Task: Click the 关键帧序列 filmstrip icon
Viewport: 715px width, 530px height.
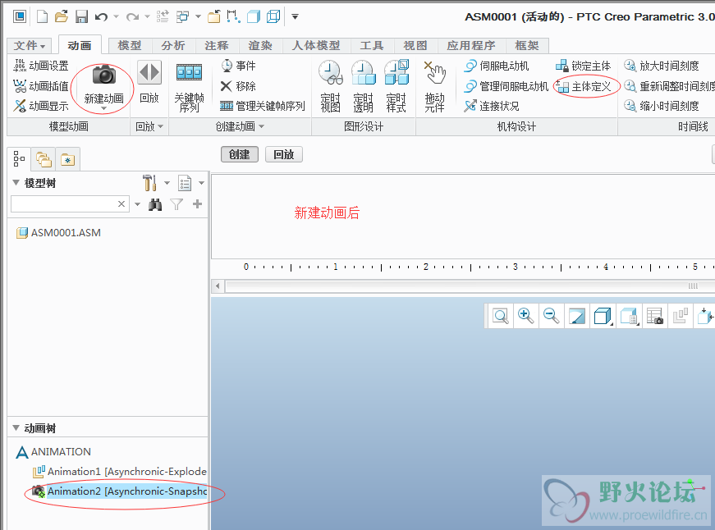Action: (x=190, y=72)
